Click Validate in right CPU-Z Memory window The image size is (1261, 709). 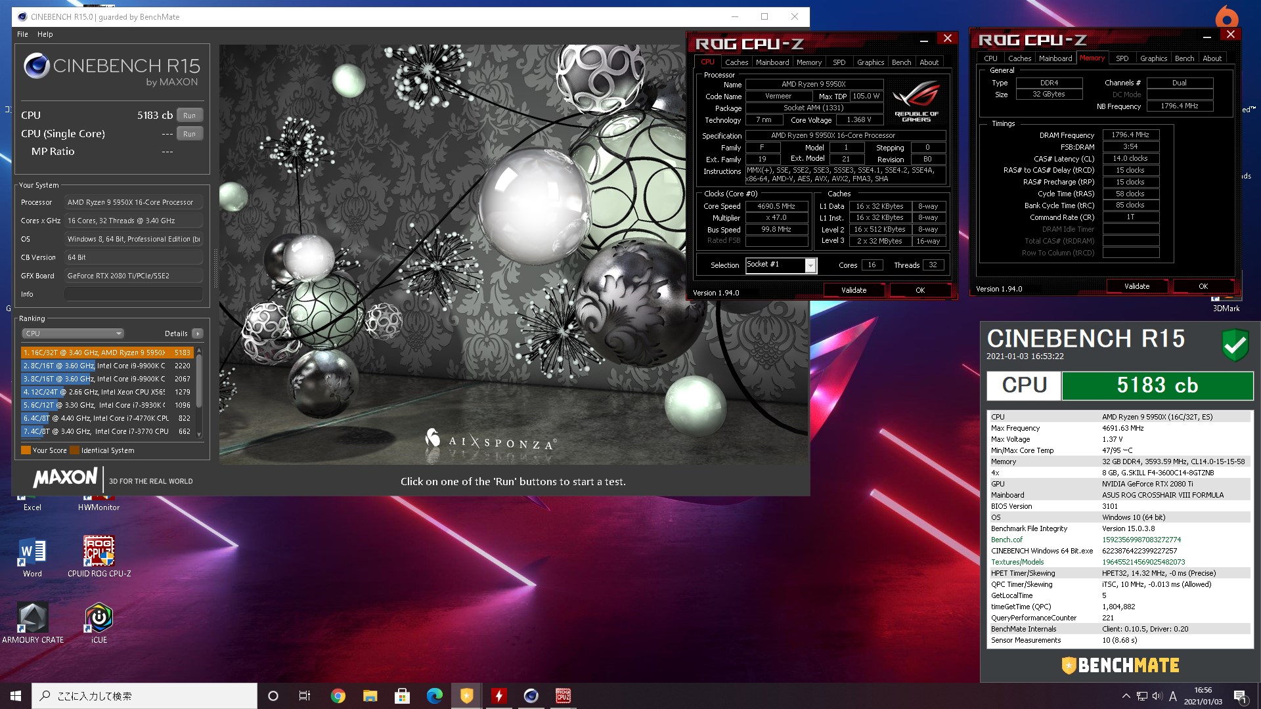click(1137, 286)
